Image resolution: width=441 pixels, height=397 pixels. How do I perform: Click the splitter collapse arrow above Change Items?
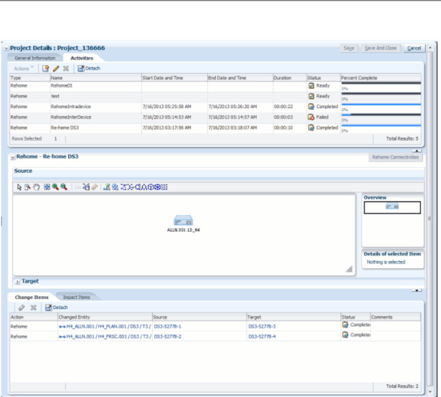[417, 290]
